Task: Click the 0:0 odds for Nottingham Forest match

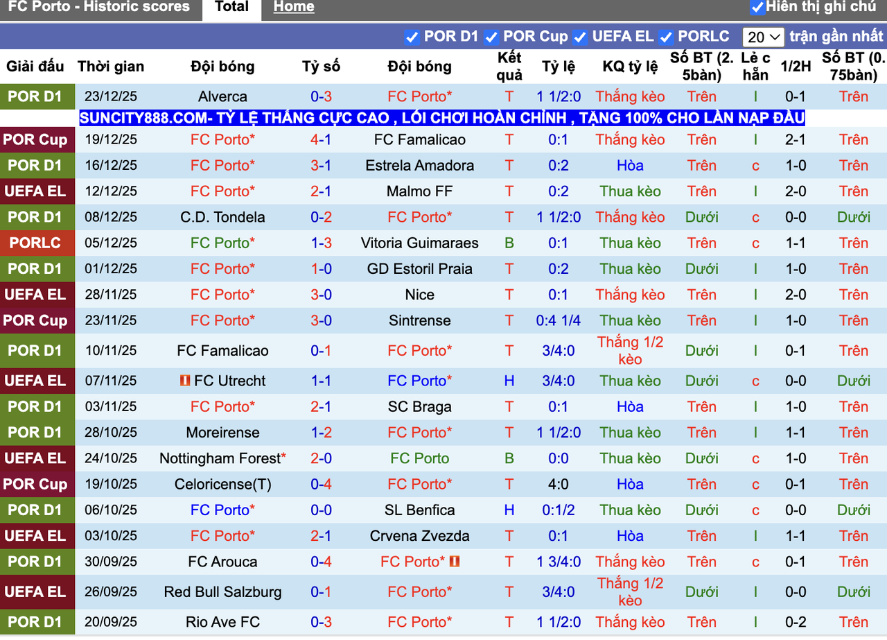Action: point(559,458)
